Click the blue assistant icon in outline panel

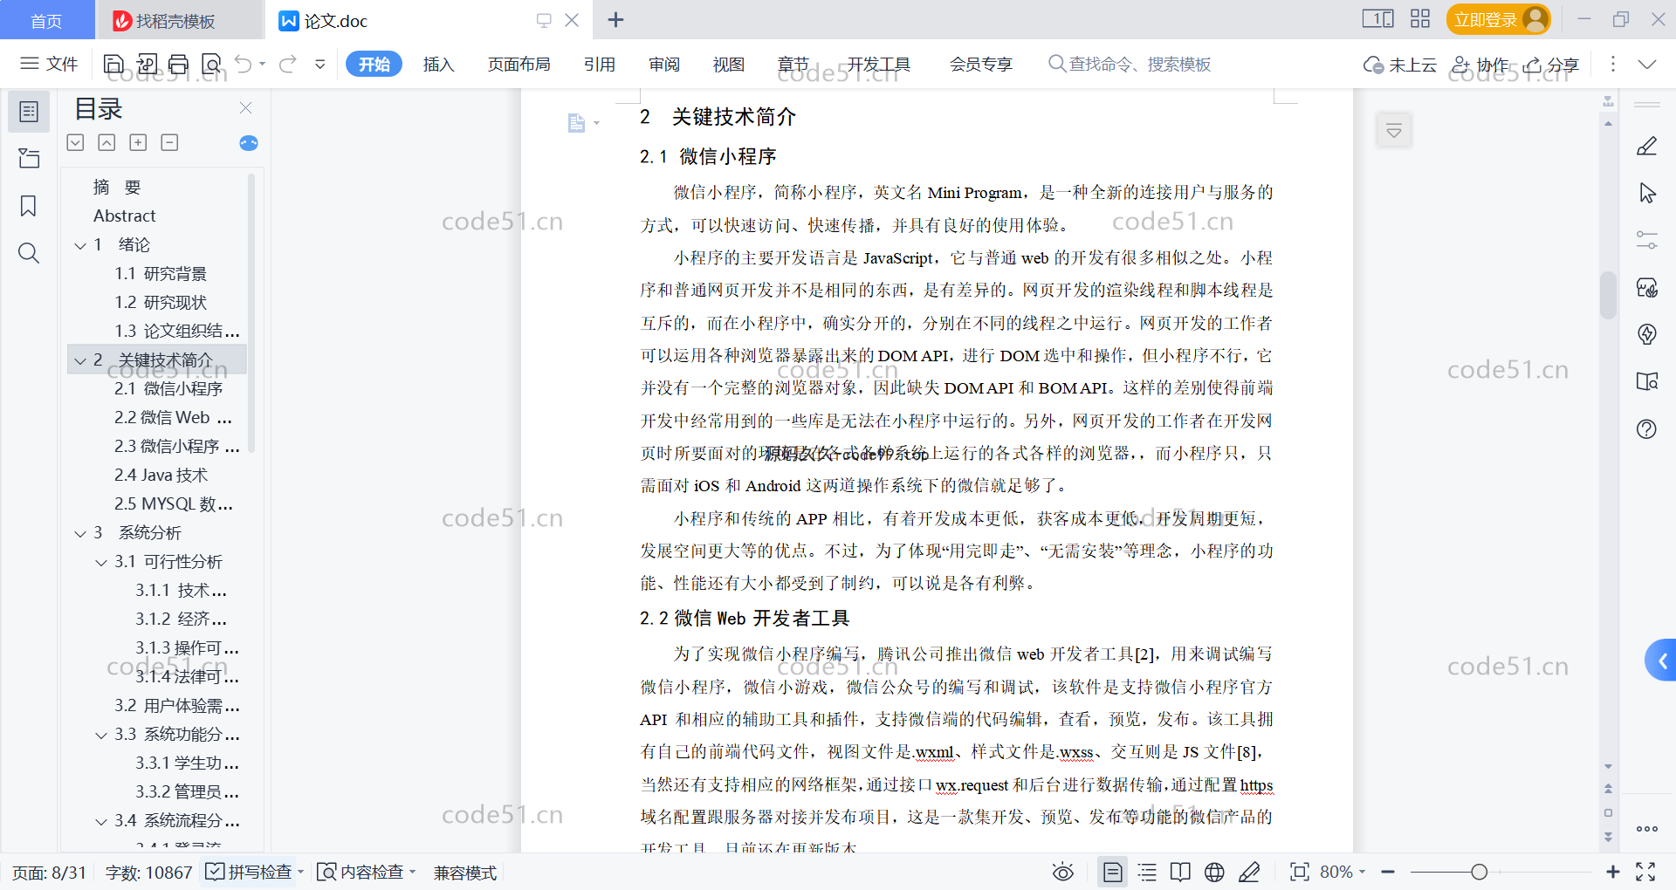[x=249, y=143]
